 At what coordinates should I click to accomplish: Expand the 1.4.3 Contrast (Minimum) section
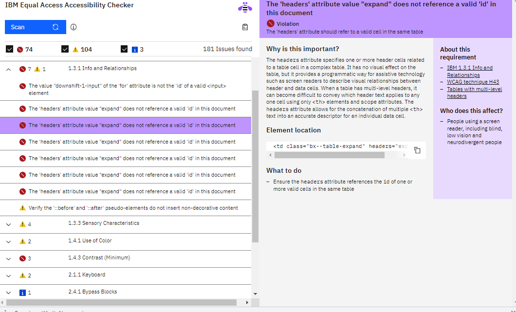pyautogui.click(x=9, y=258)
